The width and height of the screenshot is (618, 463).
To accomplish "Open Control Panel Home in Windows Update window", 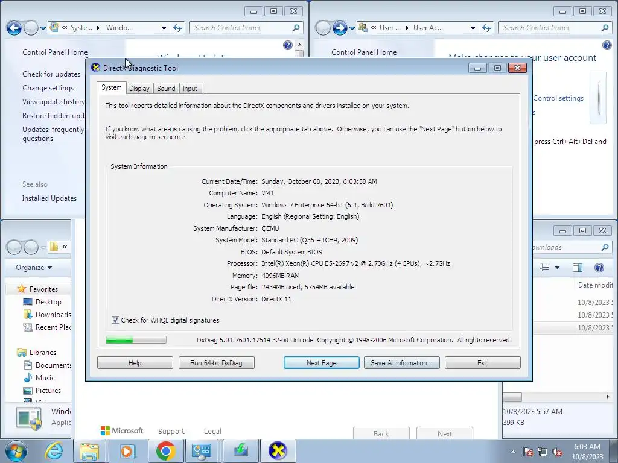I will tap(55, 52).
